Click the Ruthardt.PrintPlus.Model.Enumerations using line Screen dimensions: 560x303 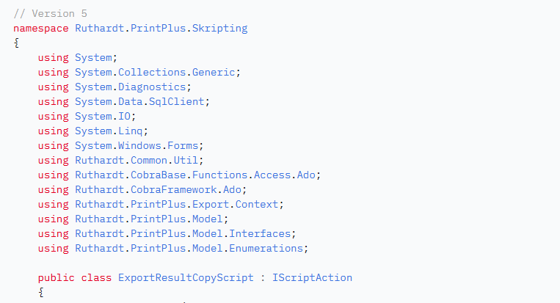[173, 249]
